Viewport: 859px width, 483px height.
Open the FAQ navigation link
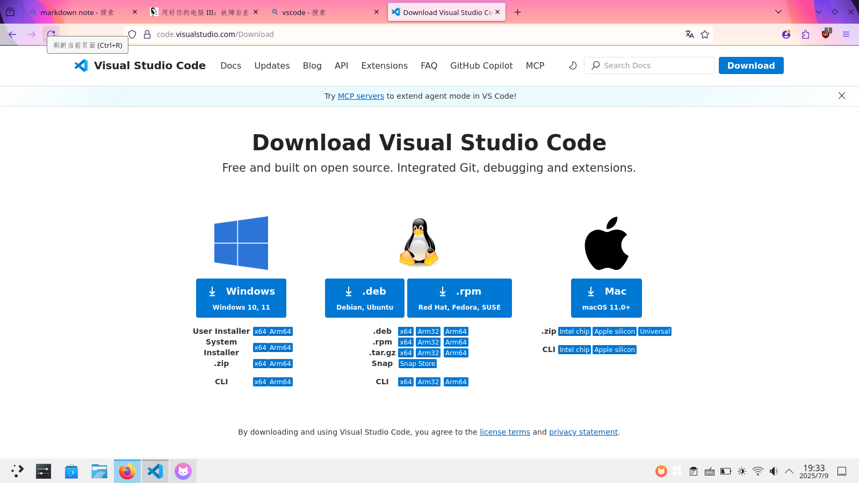pyautogui.click(x=429, y=65)
